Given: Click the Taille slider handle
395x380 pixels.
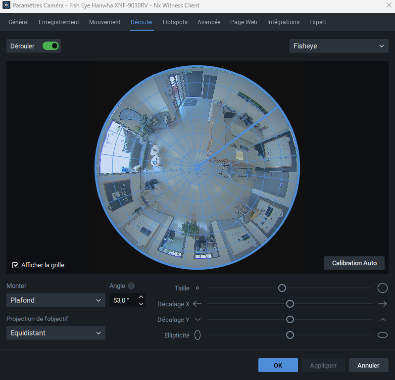Looking at the screenshot, I should [282, 288].
